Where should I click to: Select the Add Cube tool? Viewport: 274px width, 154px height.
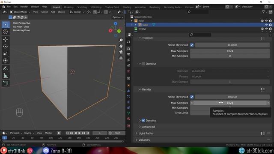pyautogui.click(x=6, y=83)
